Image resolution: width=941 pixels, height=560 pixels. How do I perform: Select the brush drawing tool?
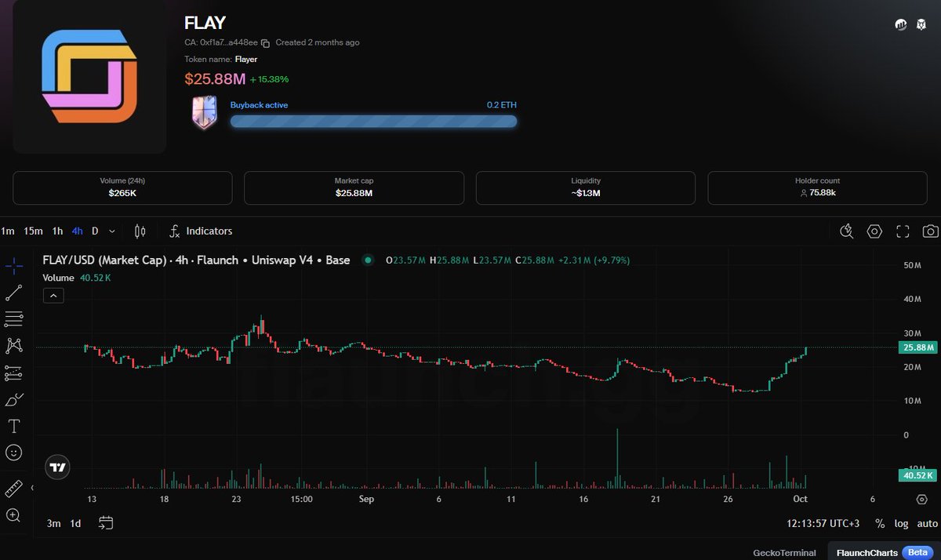coord(13,399)
